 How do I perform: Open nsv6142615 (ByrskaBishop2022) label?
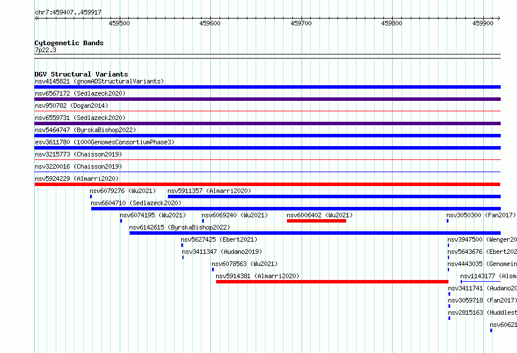coord(179,227)
